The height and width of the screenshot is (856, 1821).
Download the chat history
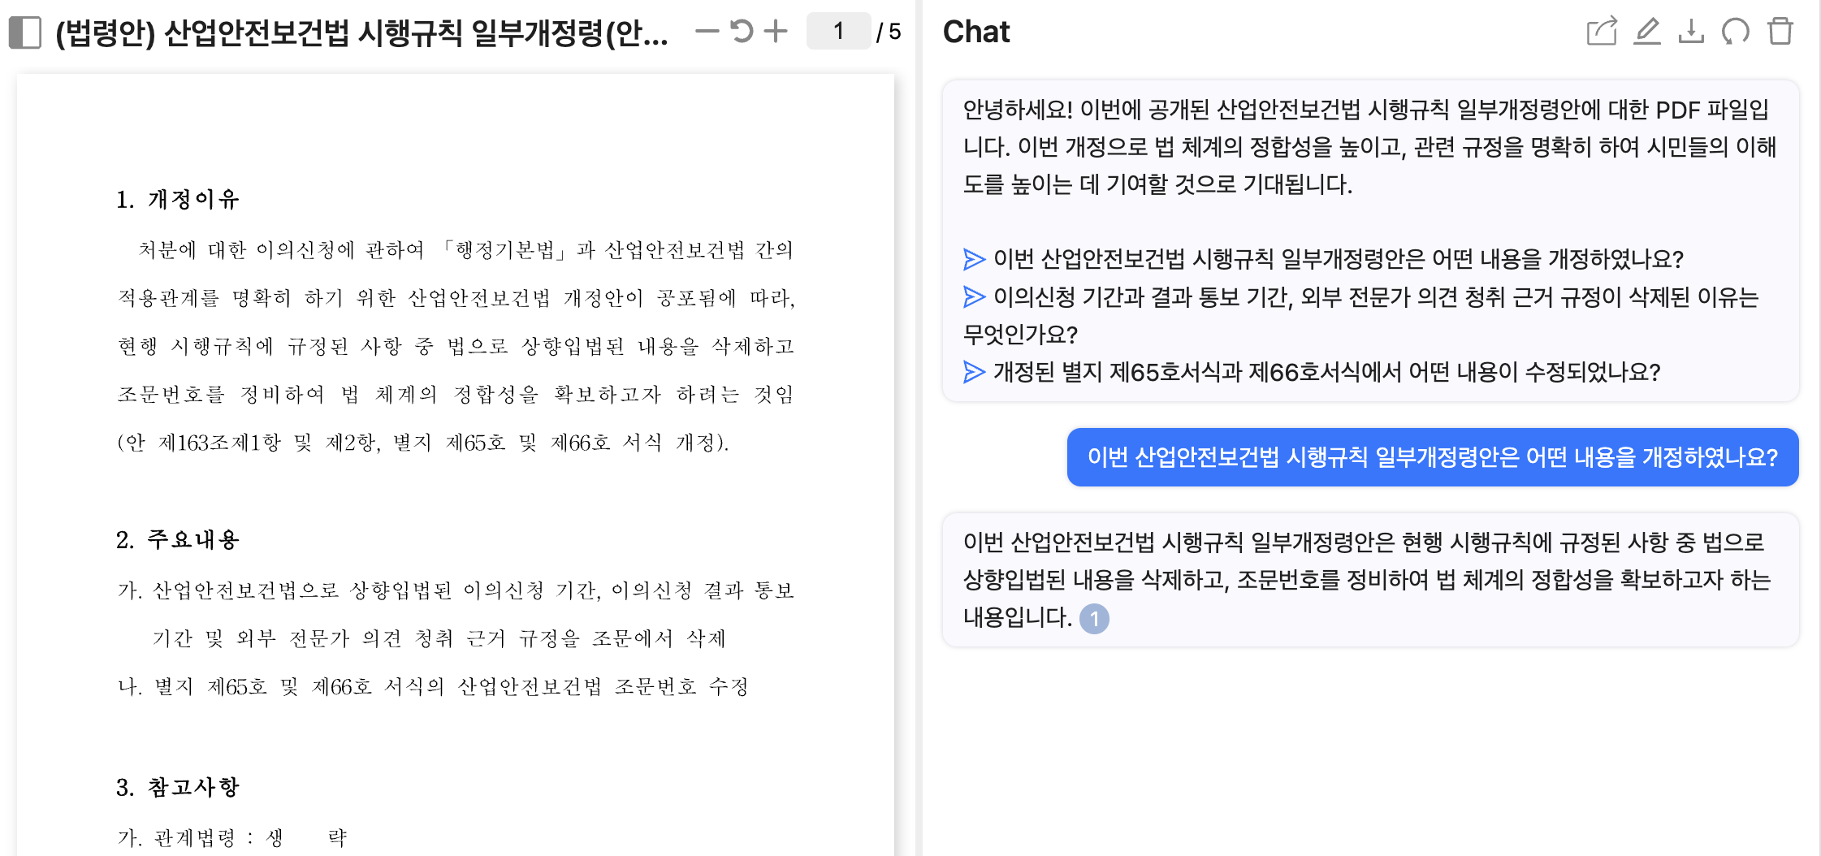coord(1690,33)
